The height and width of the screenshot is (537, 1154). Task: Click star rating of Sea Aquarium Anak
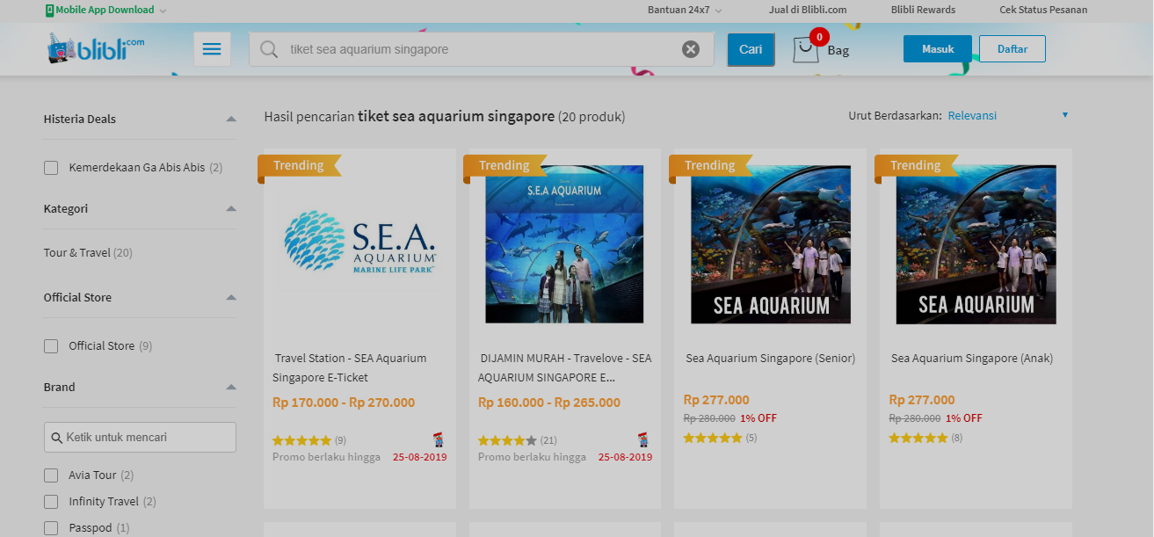click(918, 438)
